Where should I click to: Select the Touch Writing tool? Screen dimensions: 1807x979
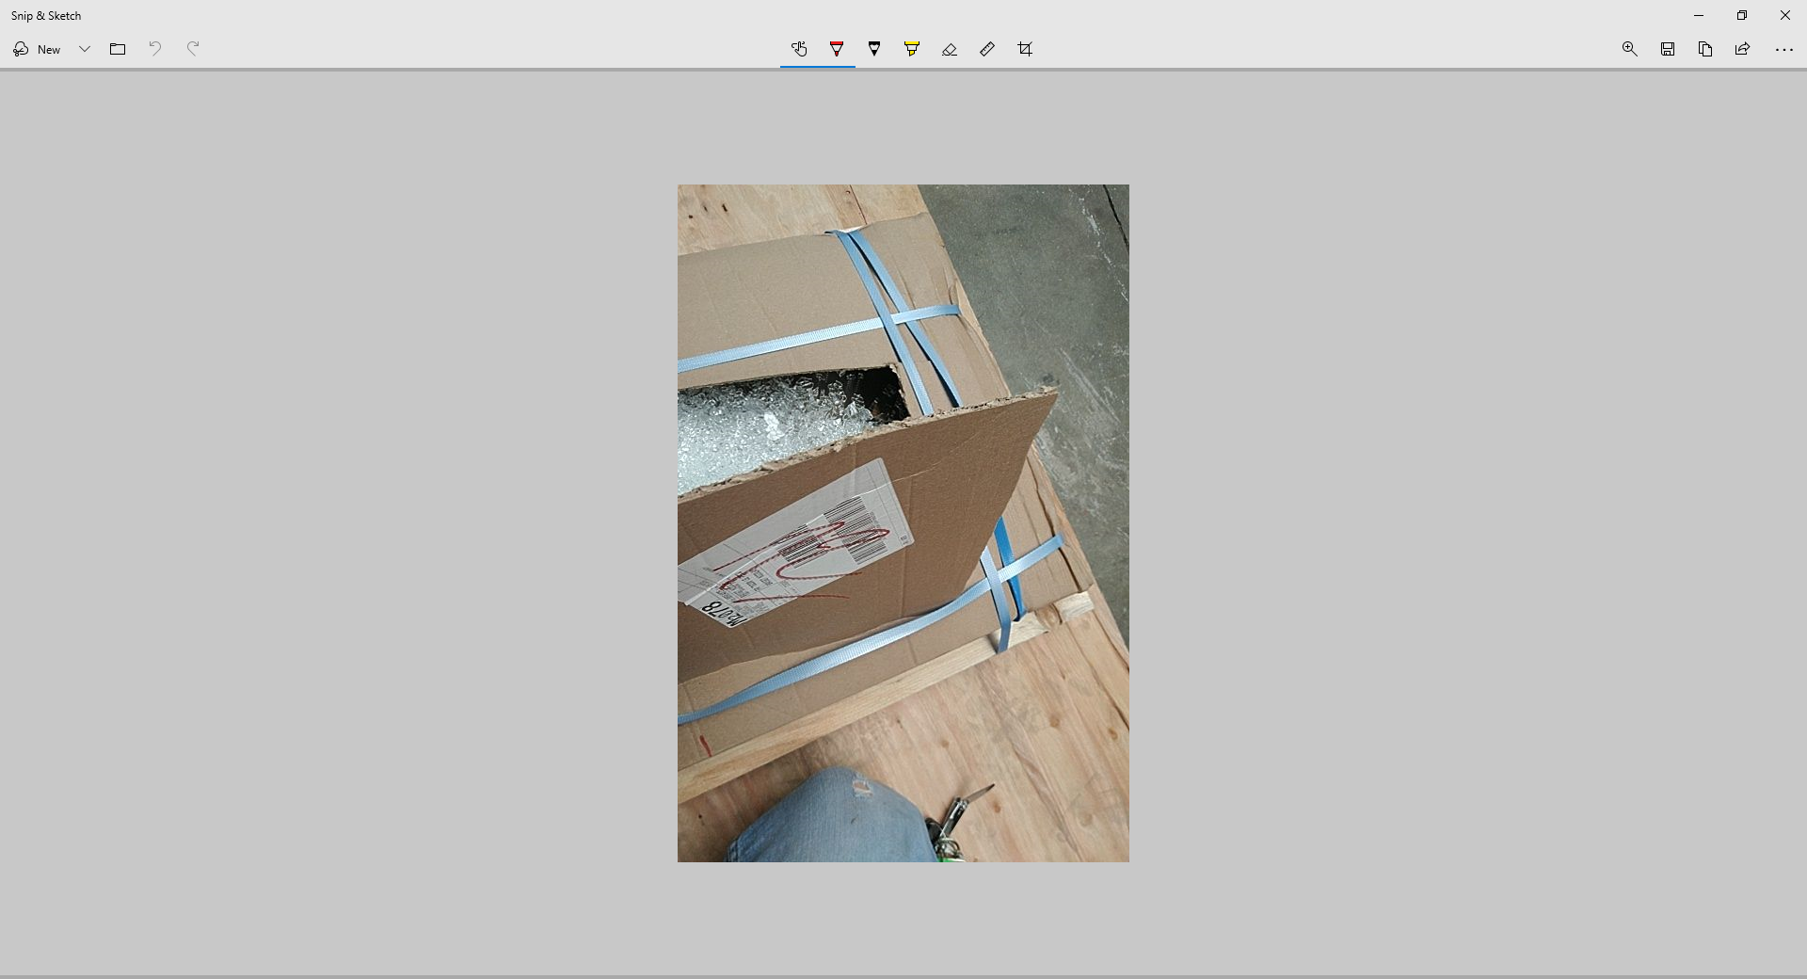(799, 49)
